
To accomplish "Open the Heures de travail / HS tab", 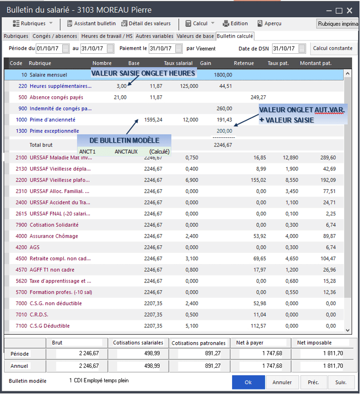I will (107, 36).
